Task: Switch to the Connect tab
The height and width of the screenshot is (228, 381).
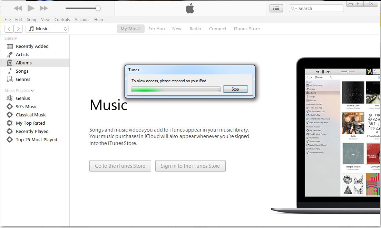Action: click(x=217, y=29)
